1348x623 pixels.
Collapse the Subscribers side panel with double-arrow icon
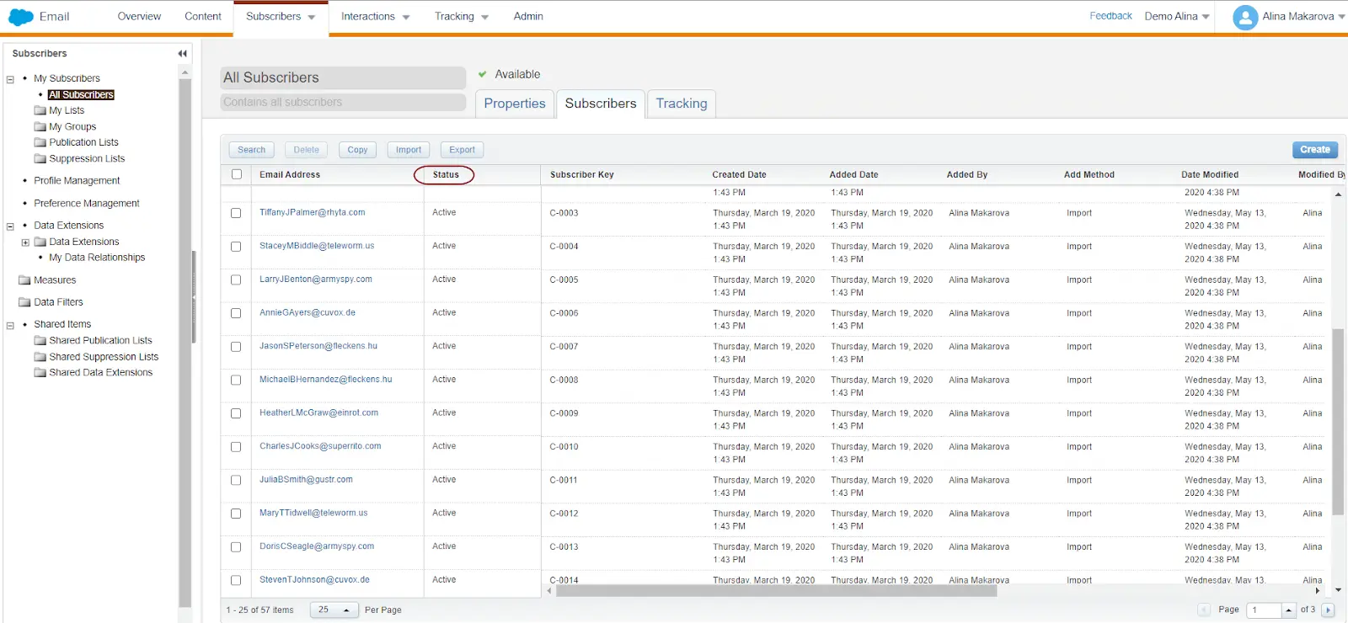click(182, 54)
